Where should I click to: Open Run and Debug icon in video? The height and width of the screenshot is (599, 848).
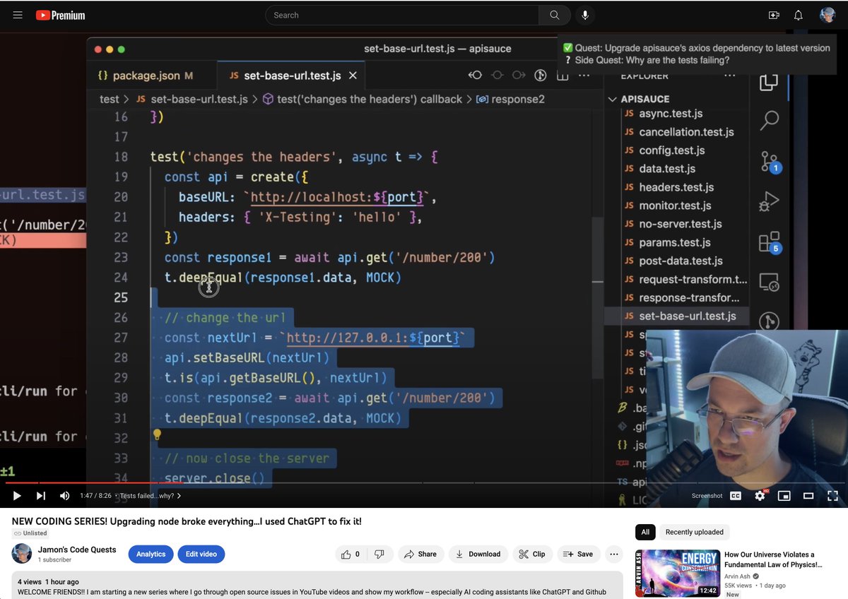coord(770,201)
